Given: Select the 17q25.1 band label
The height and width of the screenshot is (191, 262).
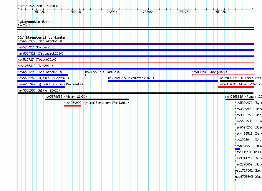Looking at the screenshot, I should tap(24, 25).
